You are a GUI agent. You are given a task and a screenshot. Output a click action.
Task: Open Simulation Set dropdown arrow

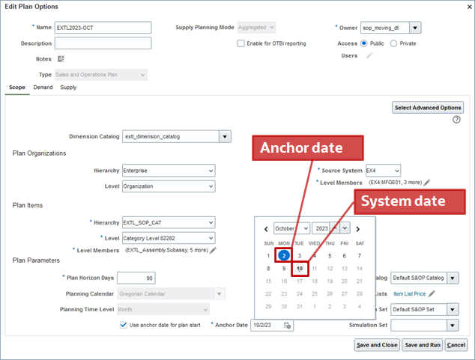pyautogui.click(x=453, y=326)
